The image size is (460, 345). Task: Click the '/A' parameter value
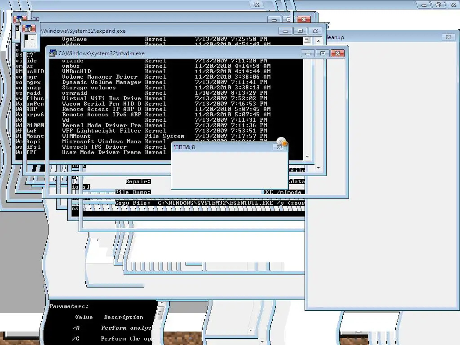click(x=76, y=327)
